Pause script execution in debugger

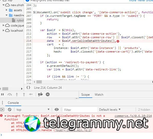click(3, 94)
